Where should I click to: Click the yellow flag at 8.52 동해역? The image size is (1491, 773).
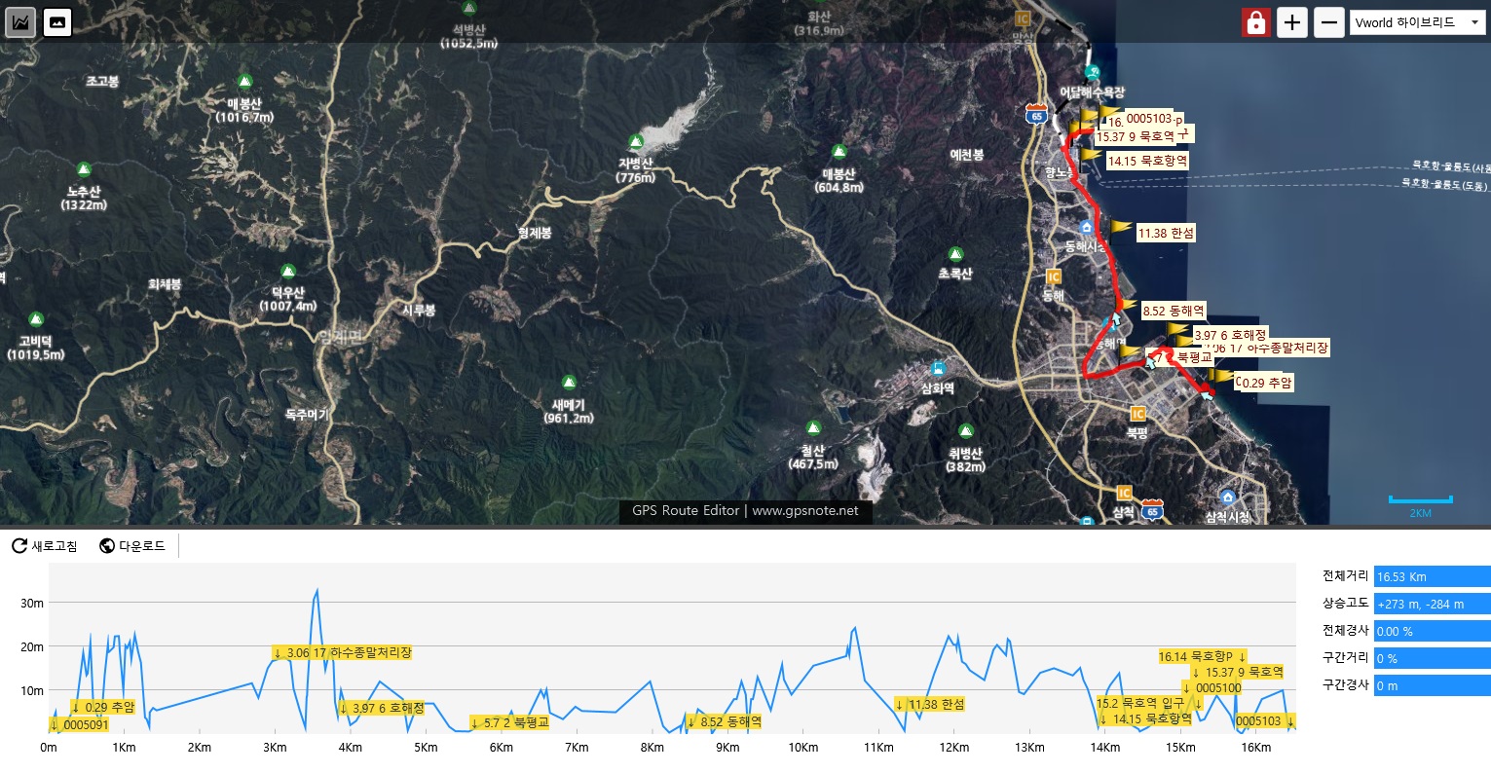[x=1125, y=306]
